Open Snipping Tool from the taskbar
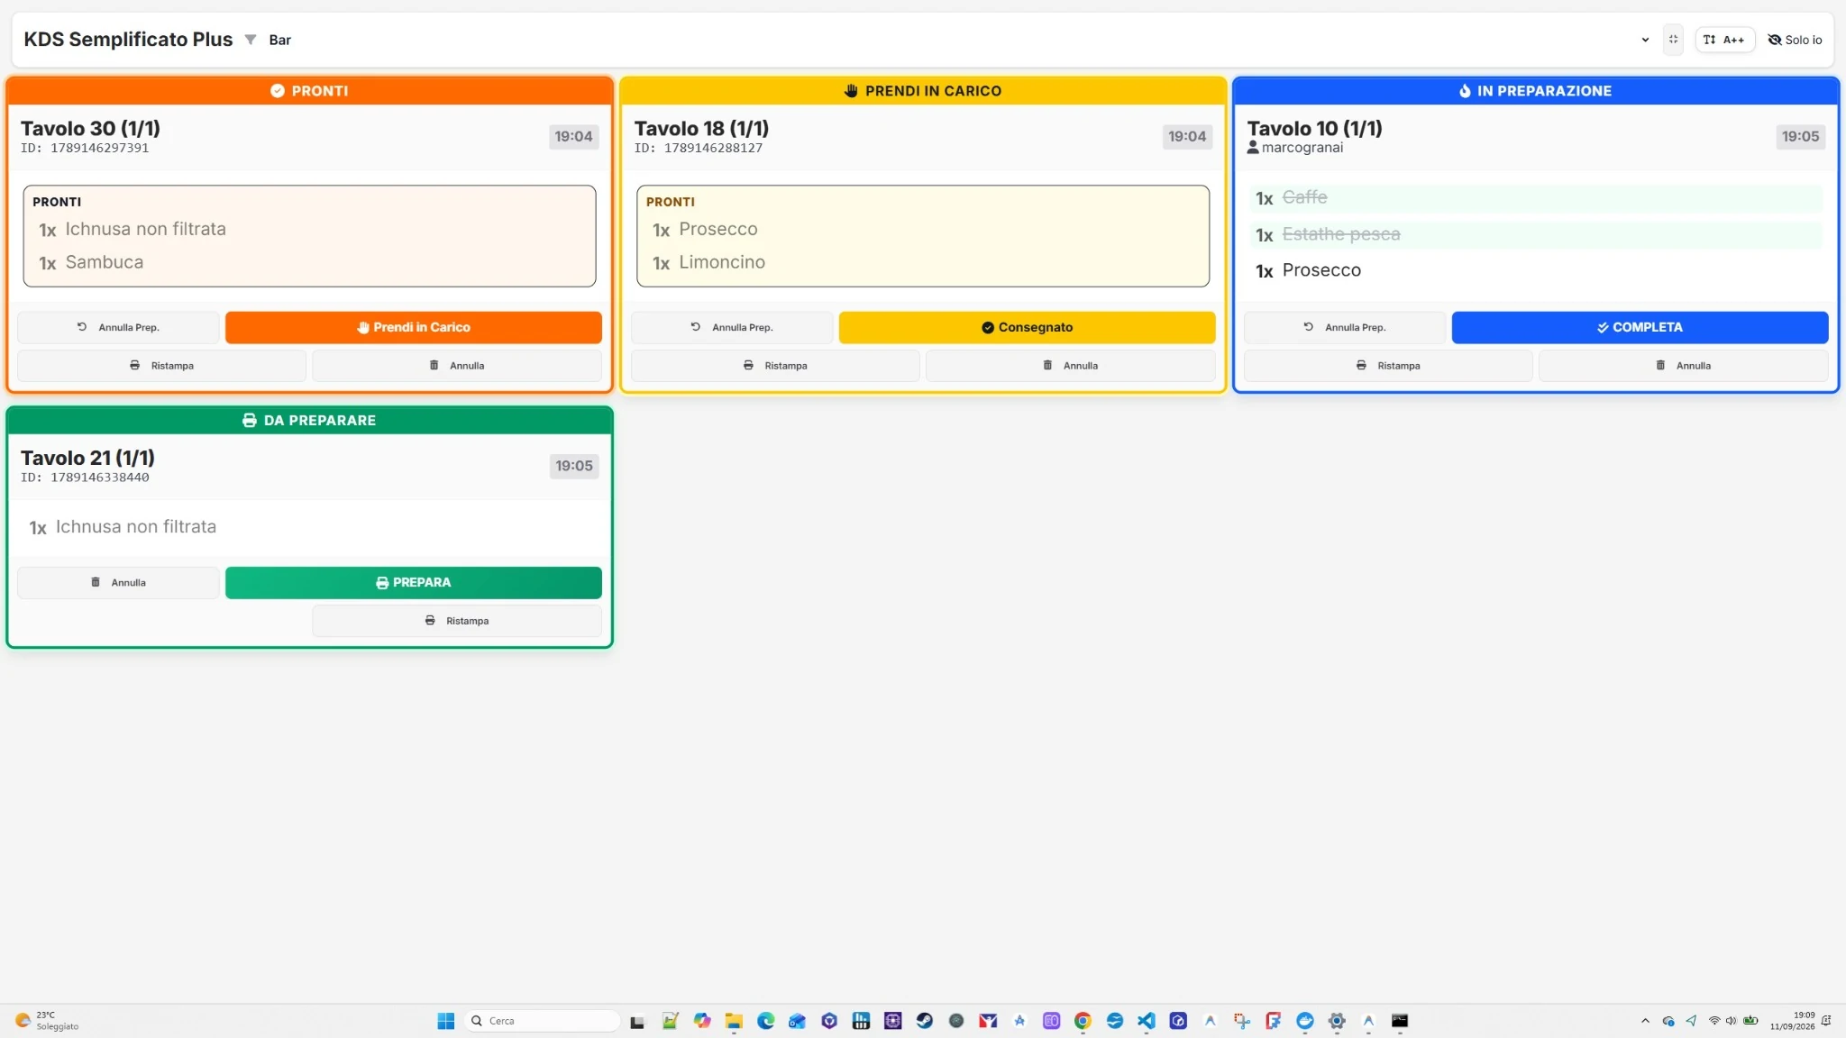The height and width of the screenshot is (1038, 1846). click(x=1242, y=1021)
